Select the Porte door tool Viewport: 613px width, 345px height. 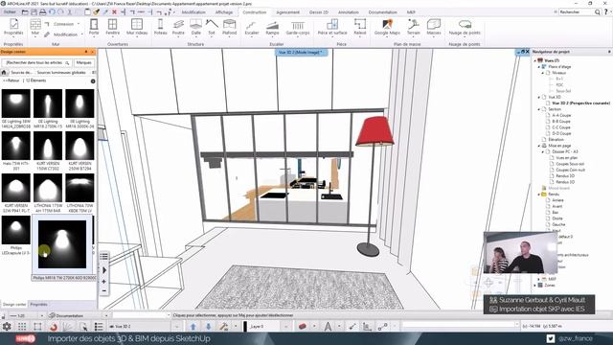pyautogui.click(x=94, y=27)
